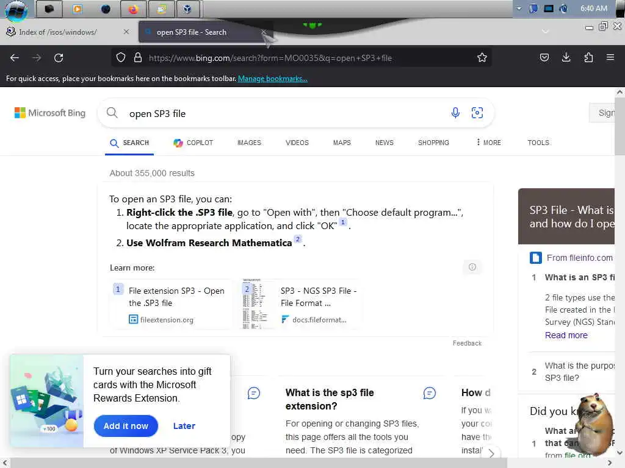Click the info icon beside Learn more
The image size is (625, 468).
[472, 267]
